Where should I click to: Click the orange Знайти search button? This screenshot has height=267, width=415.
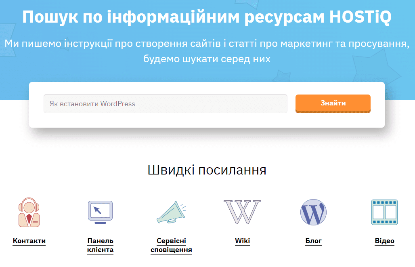click(x=333, y=103)
